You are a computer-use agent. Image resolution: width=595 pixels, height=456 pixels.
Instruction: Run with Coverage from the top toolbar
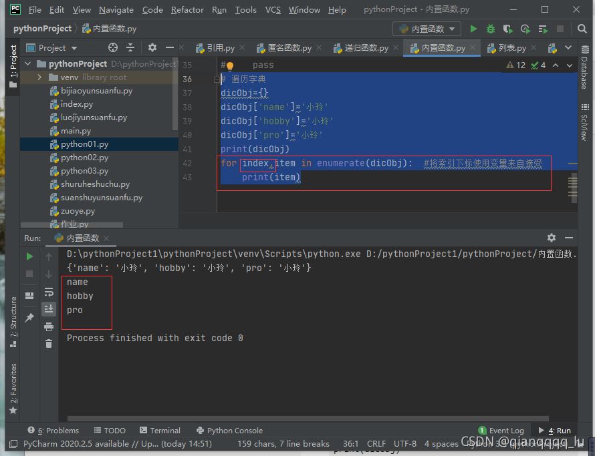click(508, 29)
